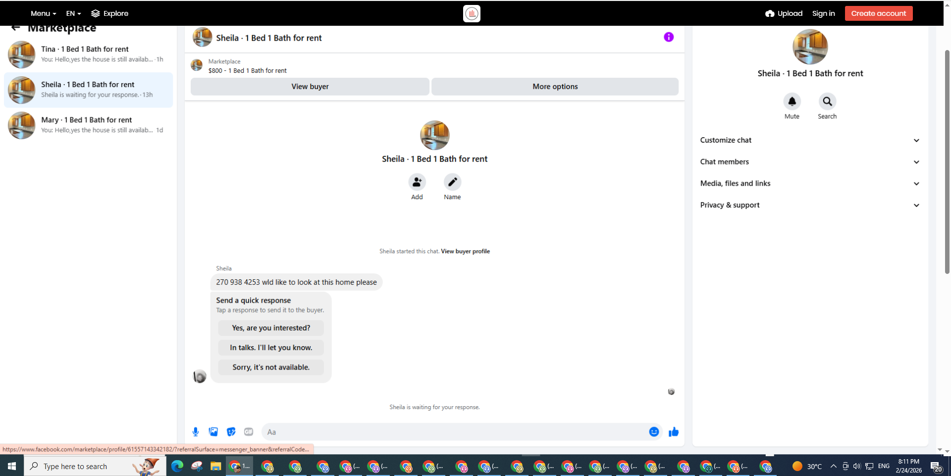Send quick reply 'Sorry, it's not available.'
The image size is (951, 476).
click(271, 367)
